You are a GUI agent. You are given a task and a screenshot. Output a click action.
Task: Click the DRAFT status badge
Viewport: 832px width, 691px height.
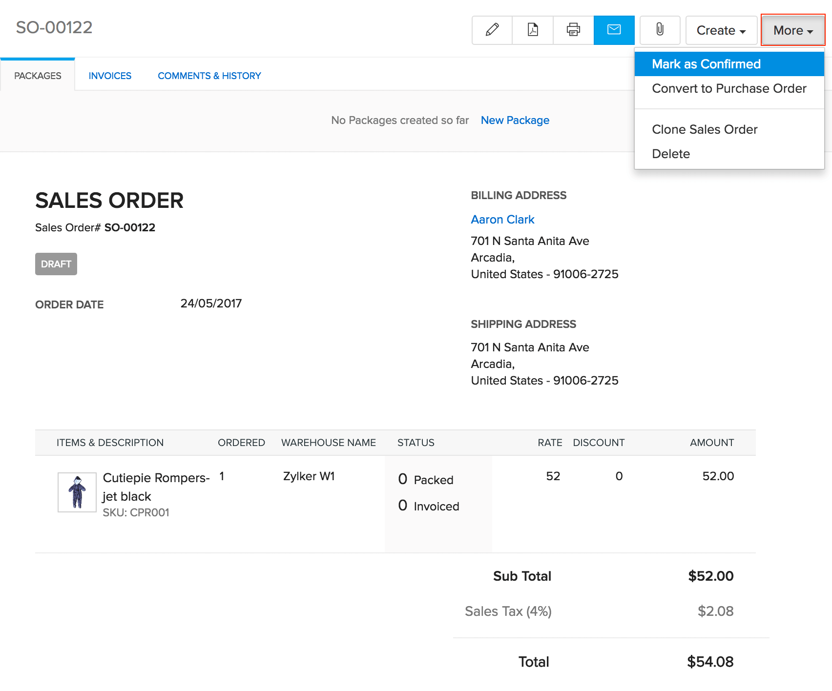coord(56,264)
